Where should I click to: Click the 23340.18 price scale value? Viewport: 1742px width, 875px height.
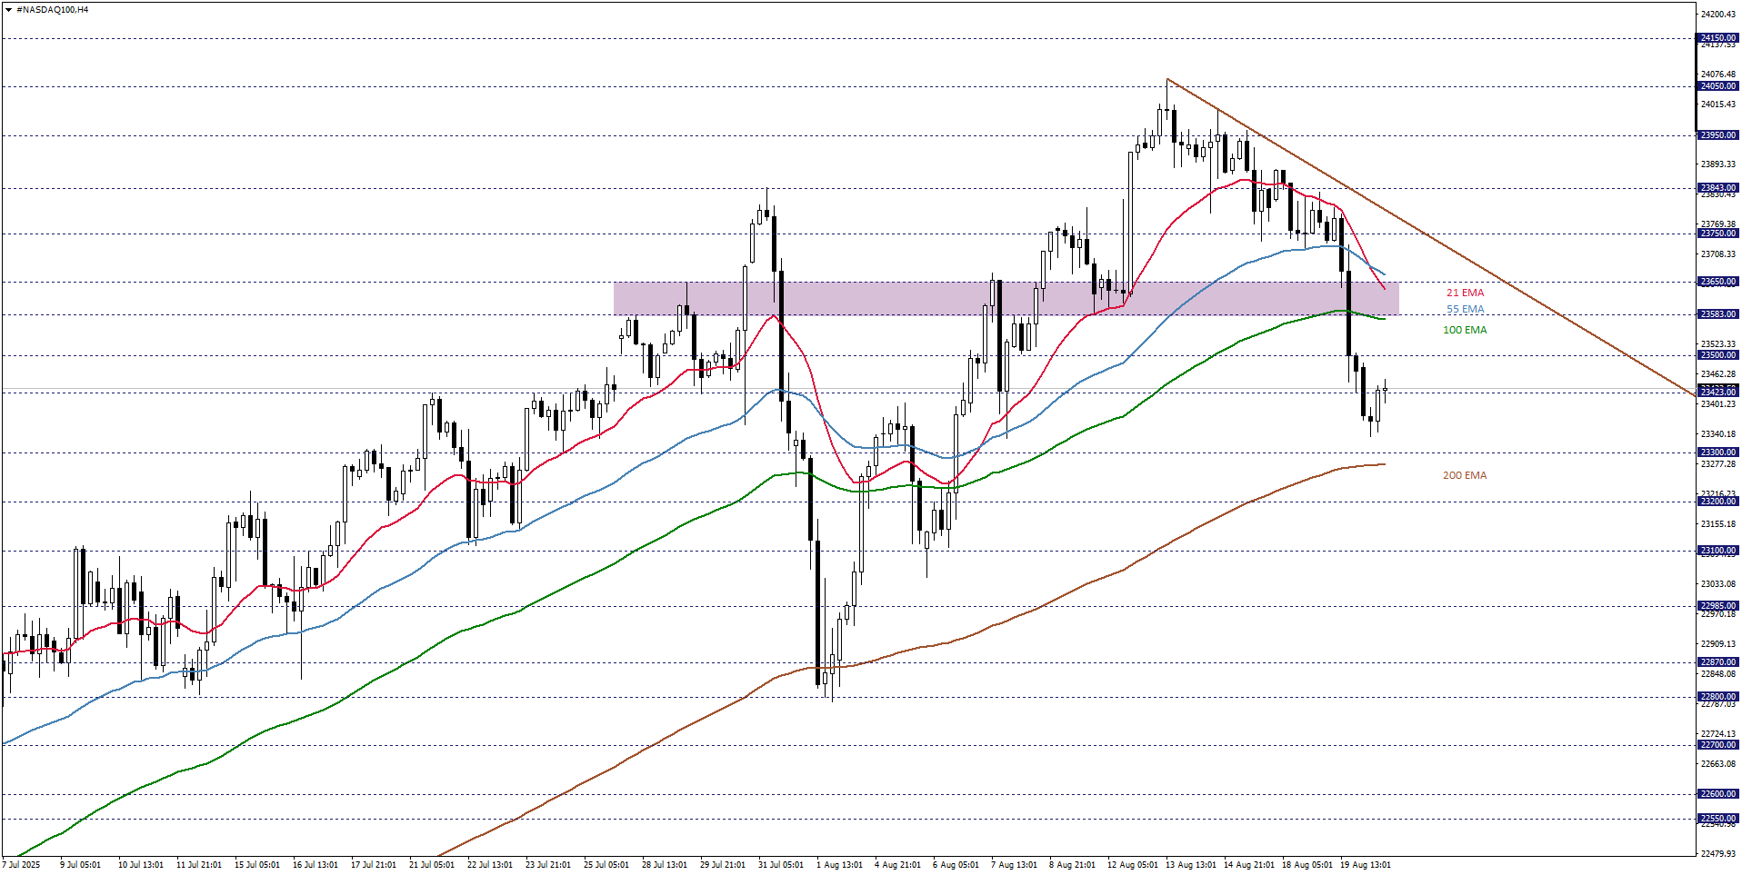[x=1718, y=434]
